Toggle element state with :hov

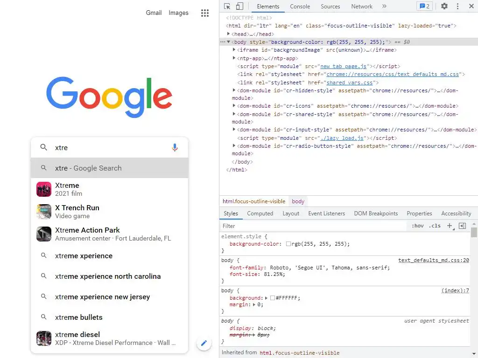418,226
